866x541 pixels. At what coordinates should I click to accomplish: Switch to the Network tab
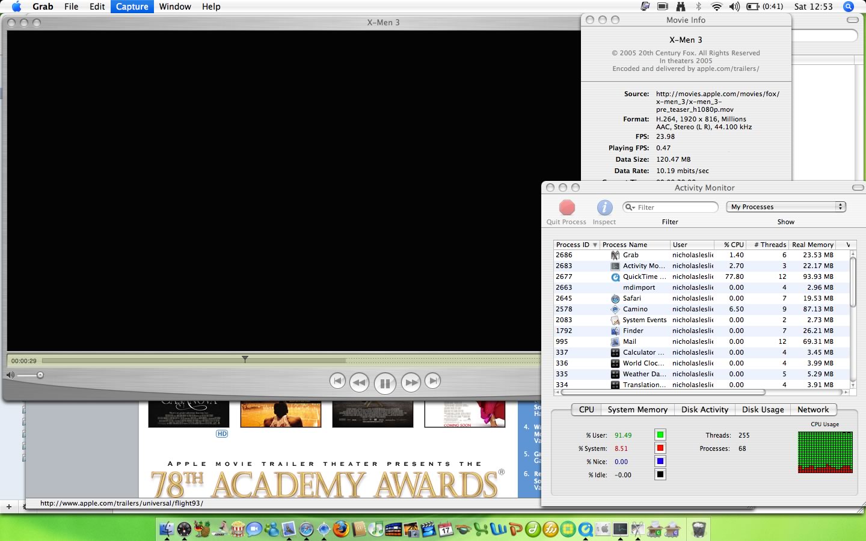point(813,409)
